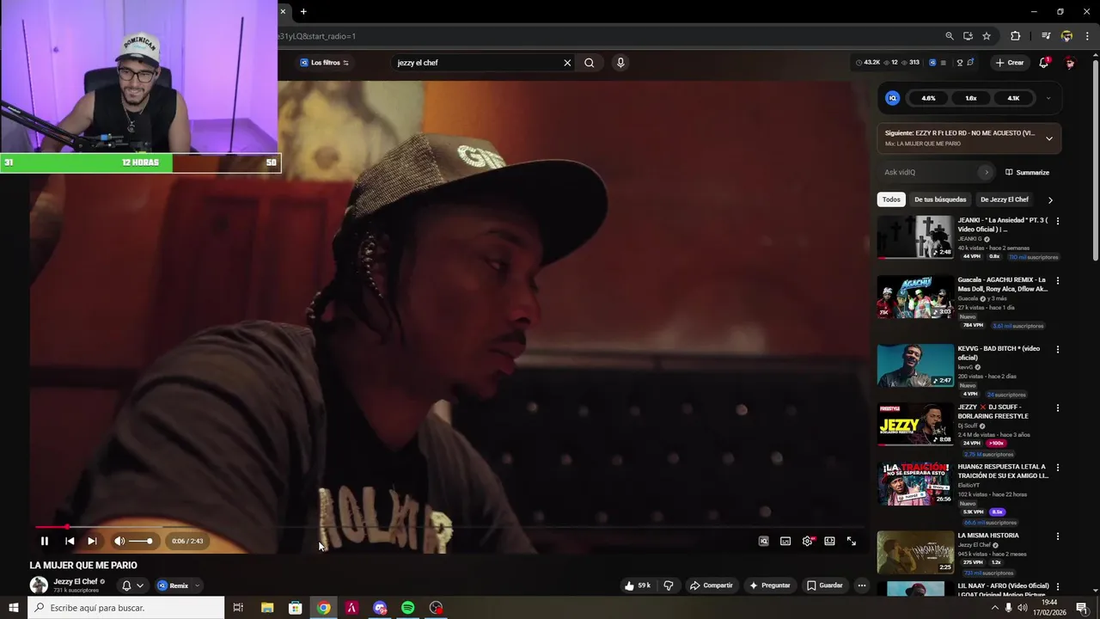Save video with Guardar button
This screenshot has height=619, width=1100.
tap(825, 585)
